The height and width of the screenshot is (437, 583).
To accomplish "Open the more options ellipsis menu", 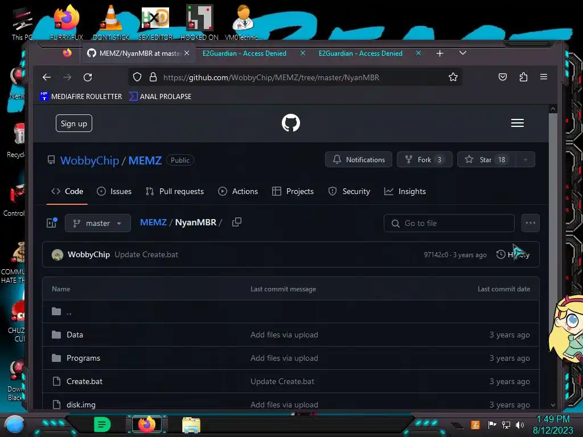I will click(530, 223).
